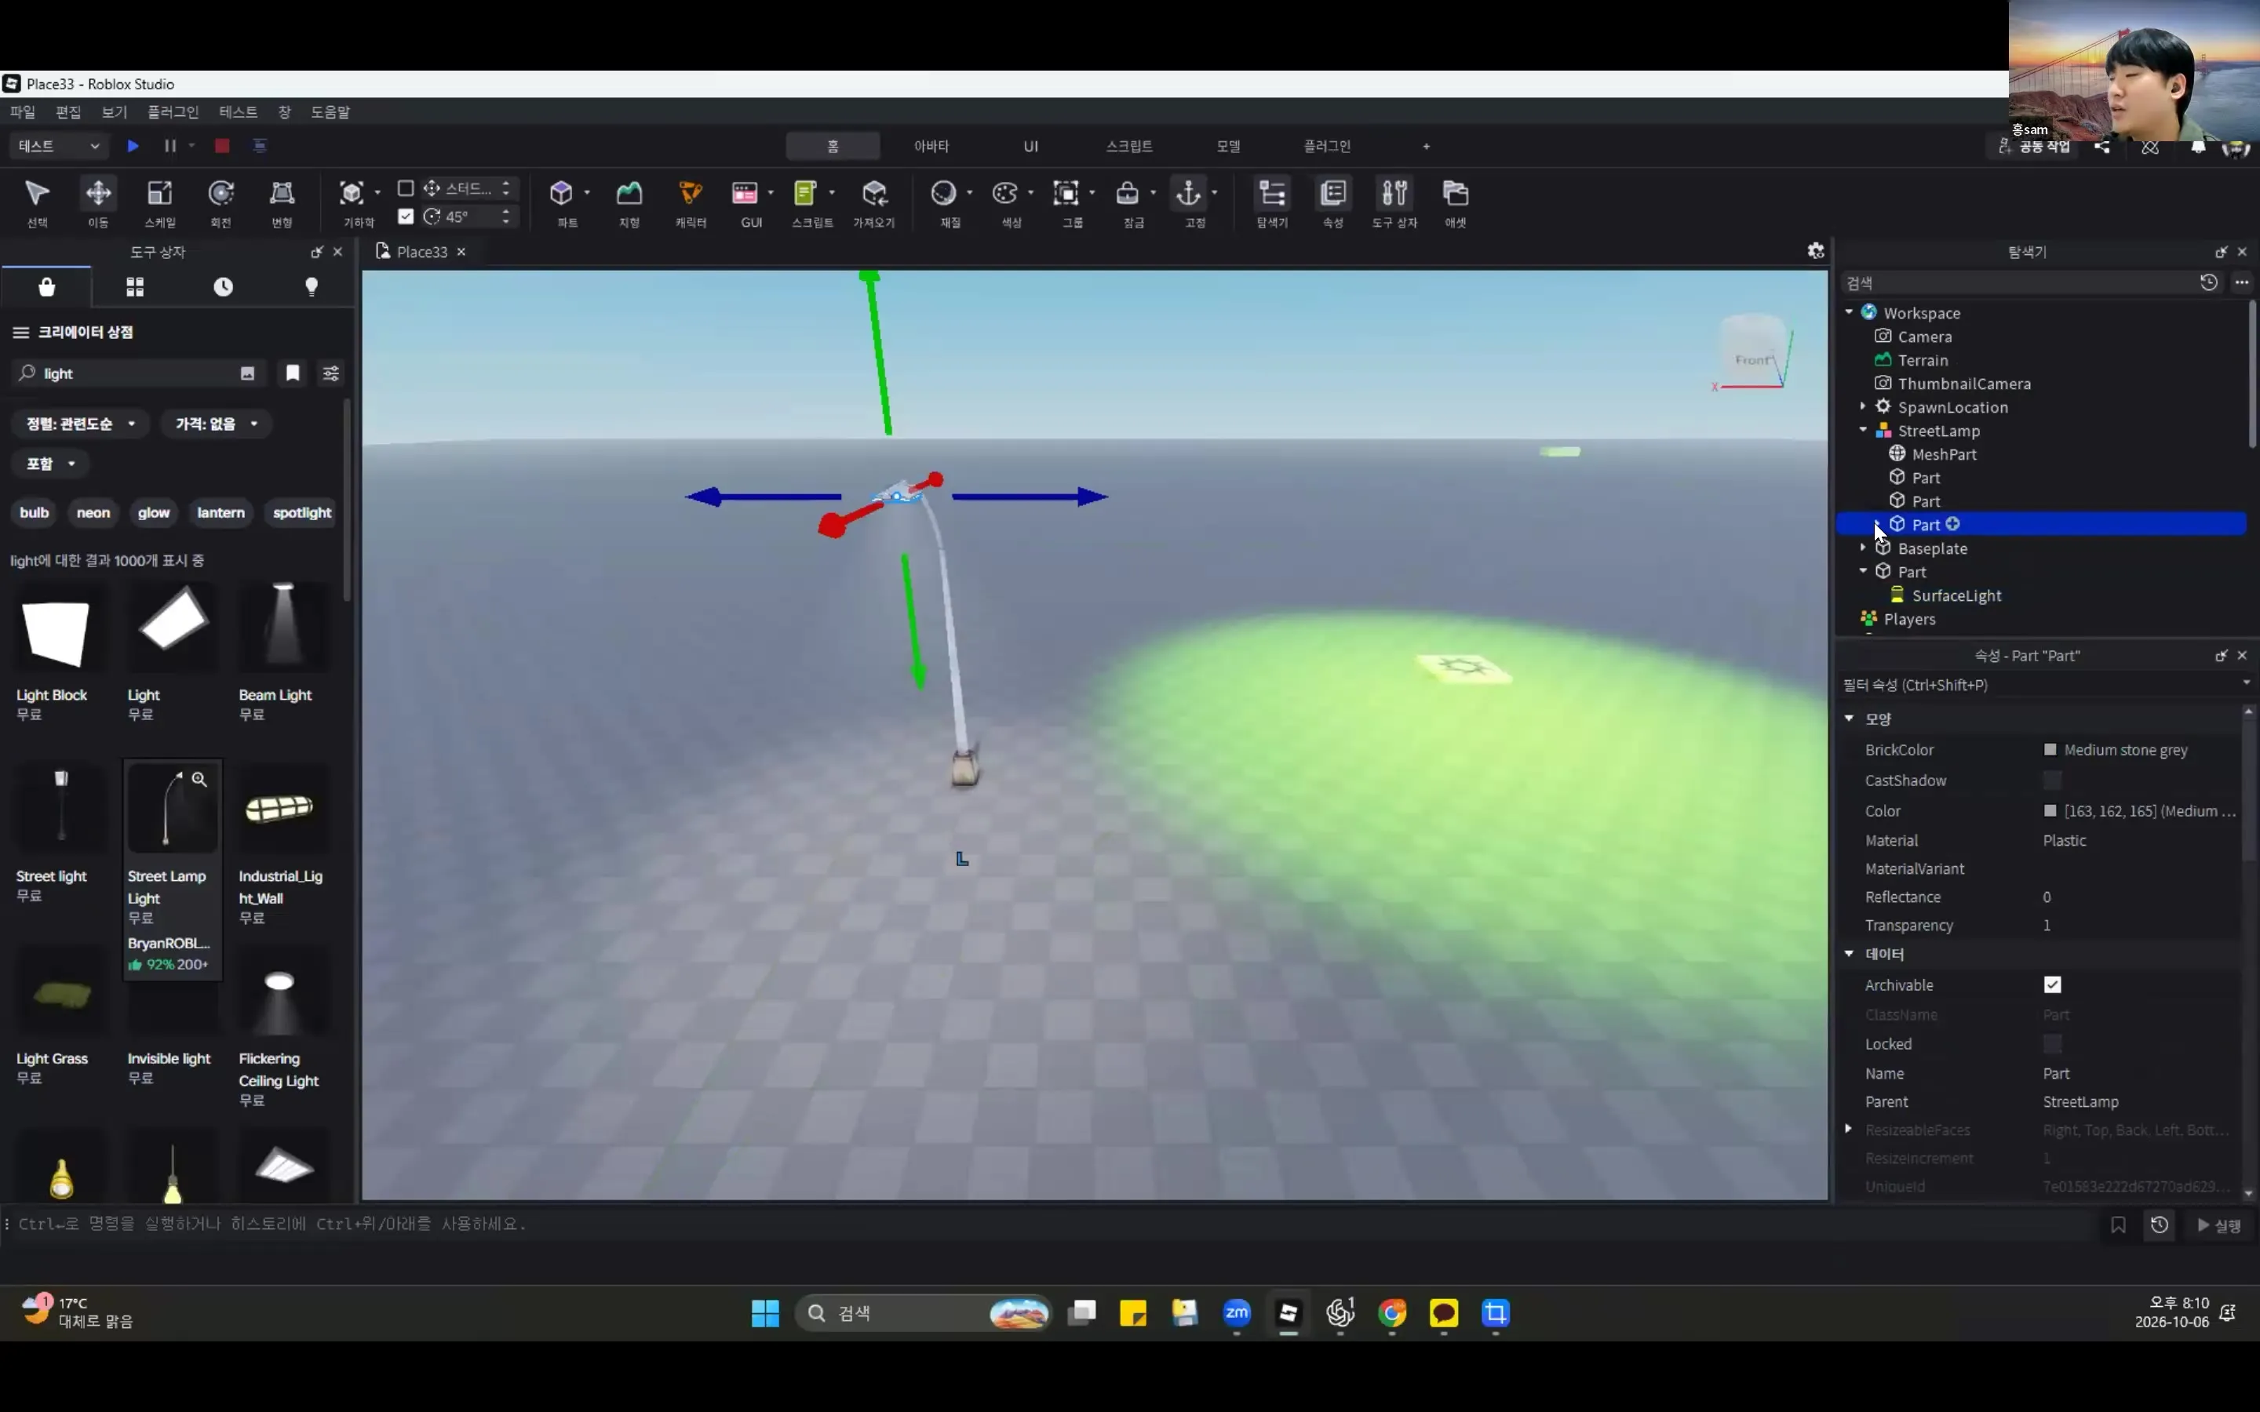Click the BrickColor Medium stone grey swatch
This screenshot has height=1412, width=2260.
pos(2050,750)
